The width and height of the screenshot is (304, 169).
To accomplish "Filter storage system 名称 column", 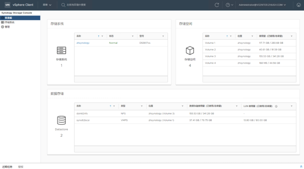I will (x=102, y=36).
